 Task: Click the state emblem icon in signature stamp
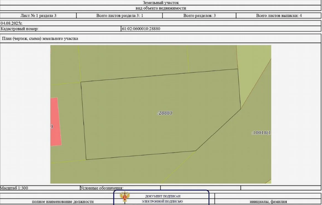[x=125, y=197]
